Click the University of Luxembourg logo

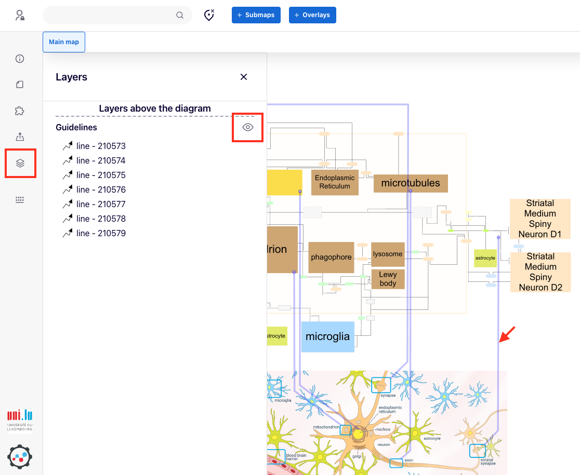tap(20, 419)
